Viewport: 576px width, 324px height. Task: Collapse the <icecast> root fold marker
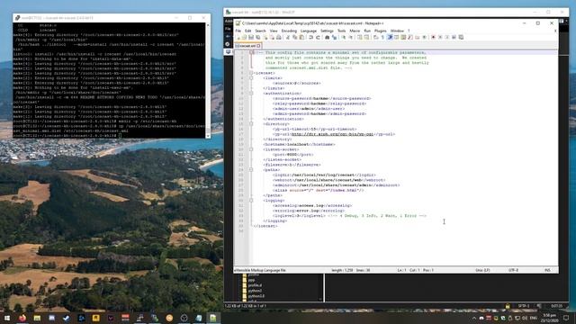251,73
